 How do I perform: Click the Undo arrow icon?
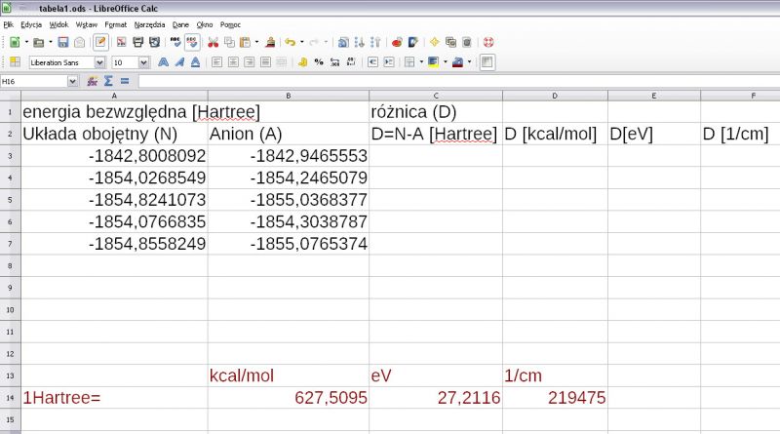click(x=289, y=42)
